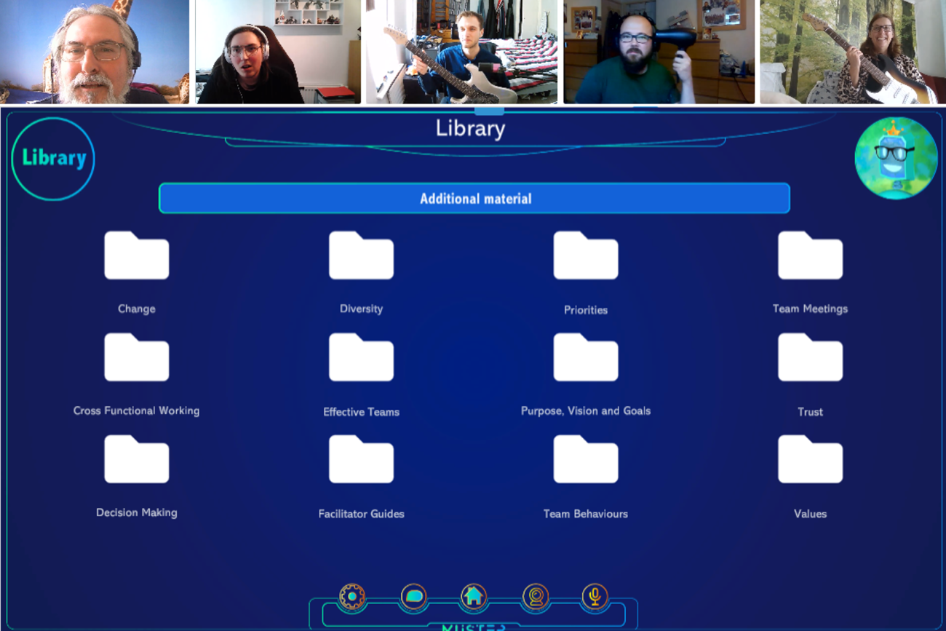Viewport: 946px width, 631px height.
Task: Click the handle at top of Library panel
Action: pyautogui.click(x=489, y=111)
